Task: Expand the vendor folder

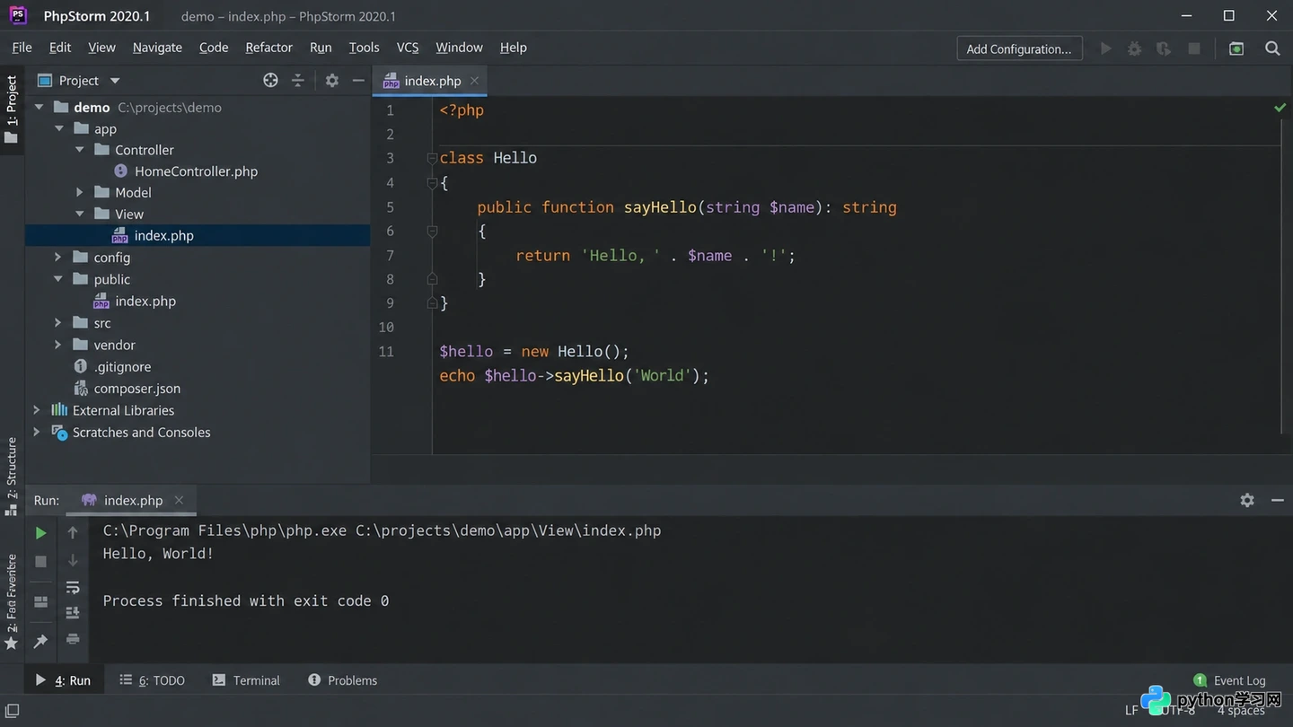Action: (x=58, y=345)
